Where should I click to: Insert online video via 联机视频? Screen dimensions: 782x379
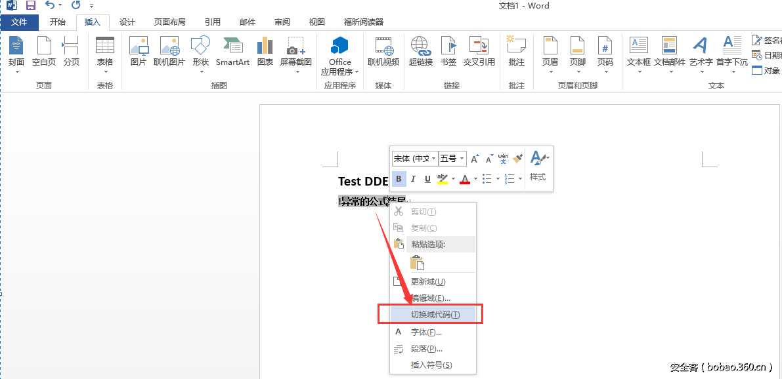point(383,52)
